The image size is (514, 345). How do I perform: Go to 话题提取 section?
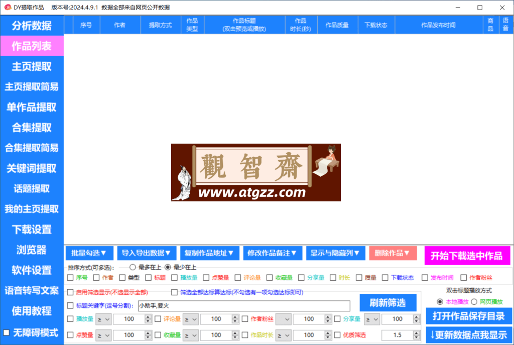[x=32, y=189]
